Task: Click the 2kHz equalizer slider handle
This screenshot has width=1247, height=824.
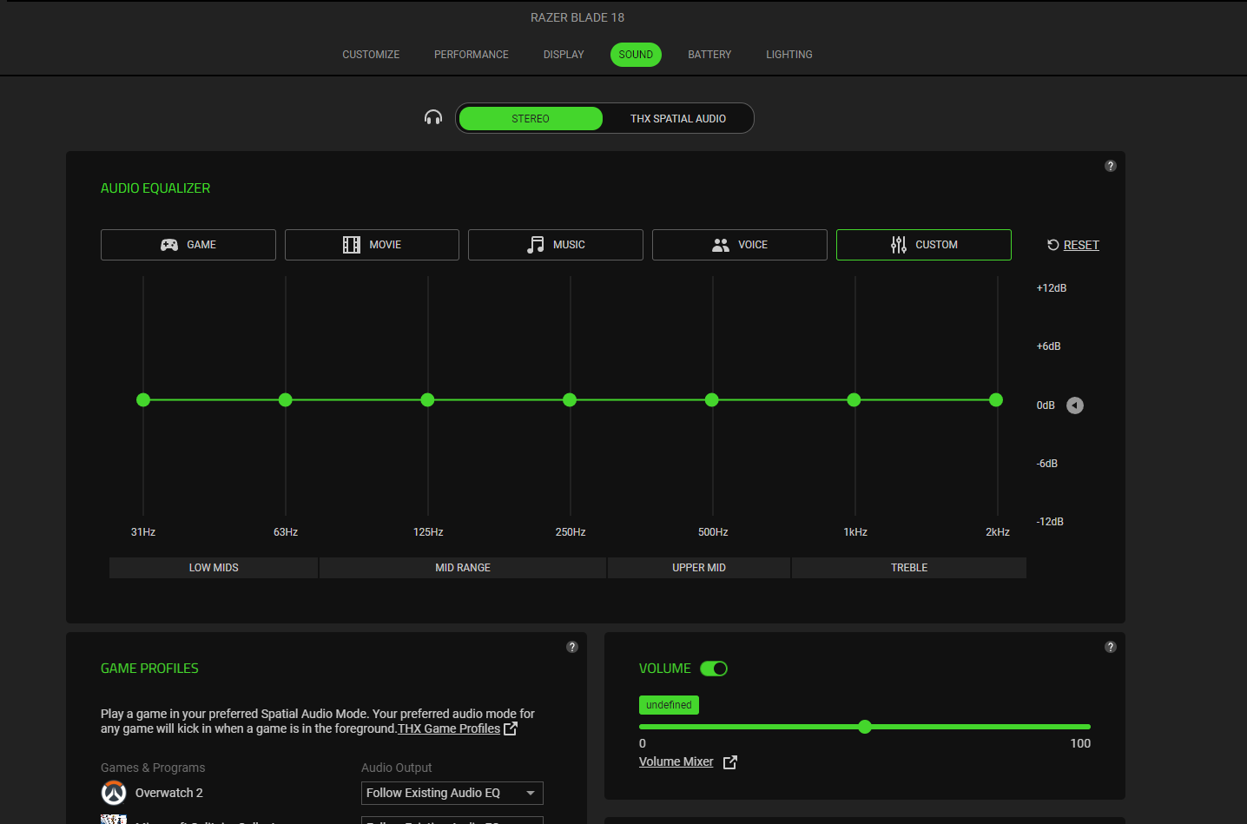Action: pos(996,399)
